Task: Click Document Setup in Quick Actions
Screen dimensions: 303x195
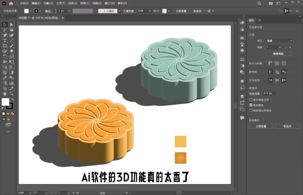Action: [261, 126]
